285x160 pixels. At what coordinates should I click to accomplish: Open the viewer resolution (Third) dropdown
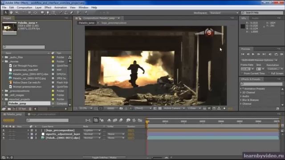tap(143, 108)
